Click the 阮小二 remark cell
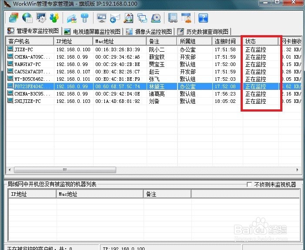 (x=157, y=49)
